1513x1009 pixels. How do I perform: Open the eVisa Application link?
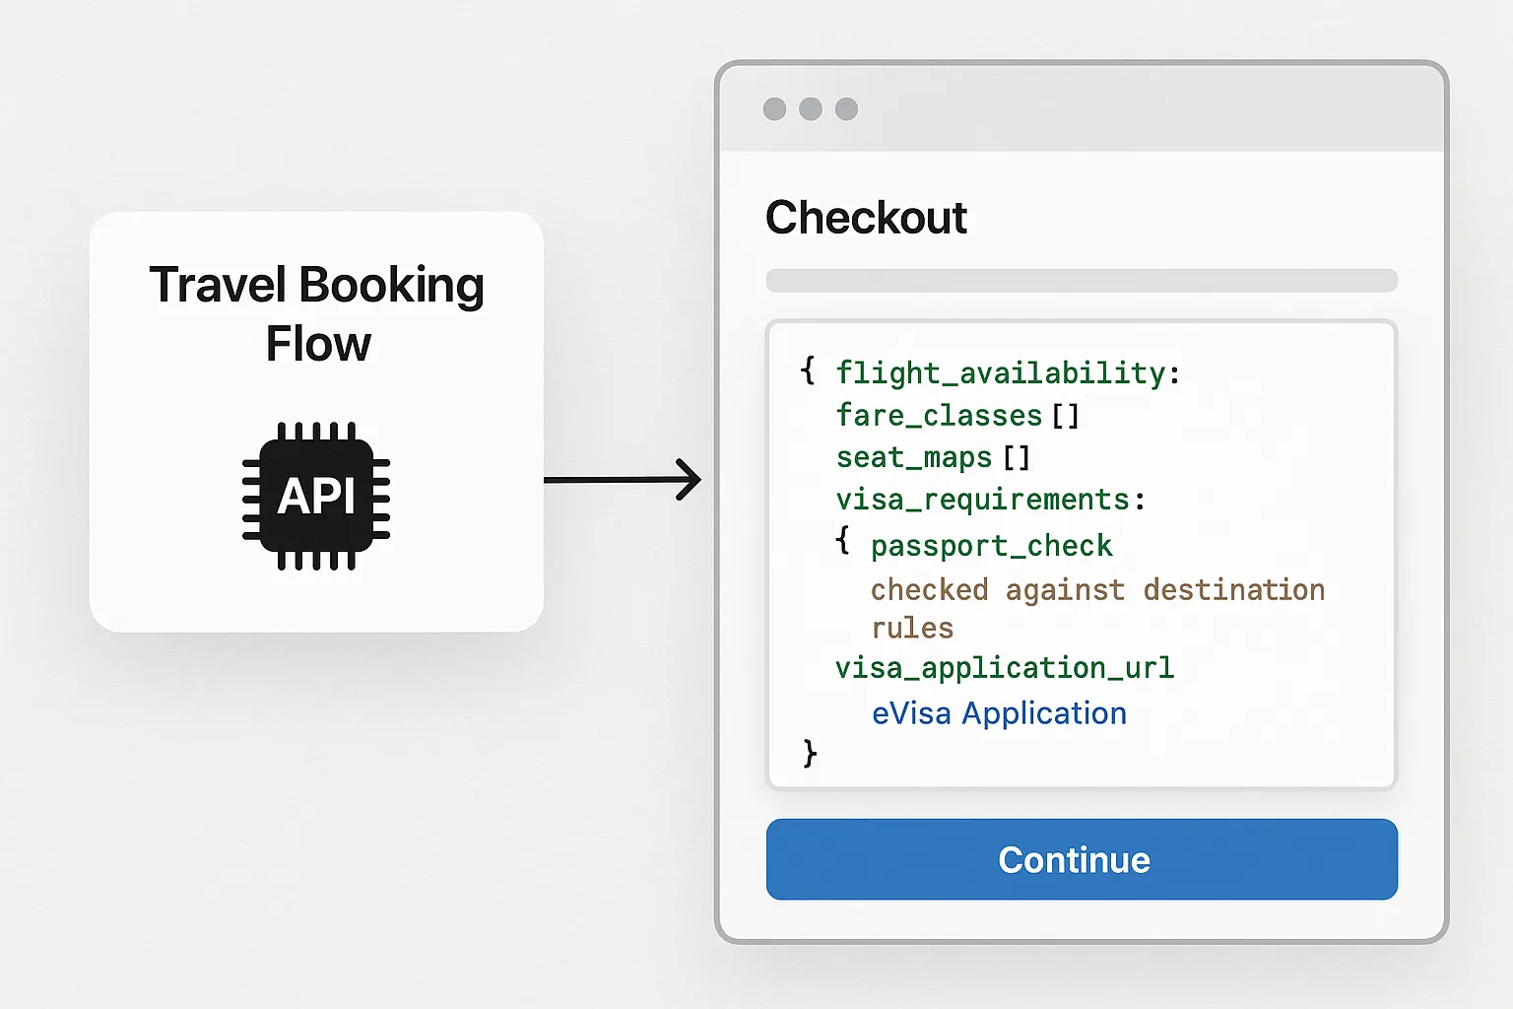coord(999,713)
